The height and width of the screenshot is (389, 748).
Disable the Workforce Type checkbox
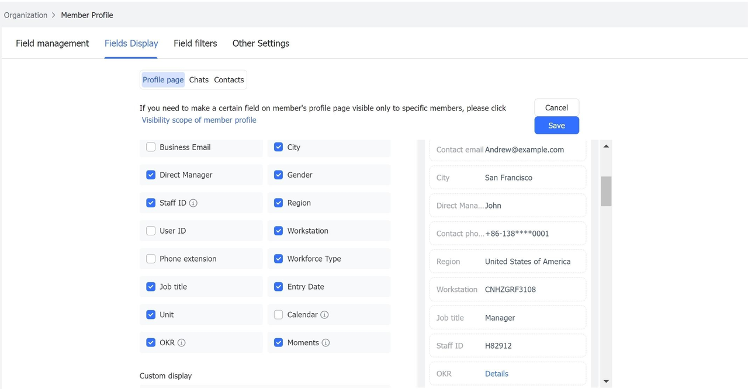click(x=279, y=259)
